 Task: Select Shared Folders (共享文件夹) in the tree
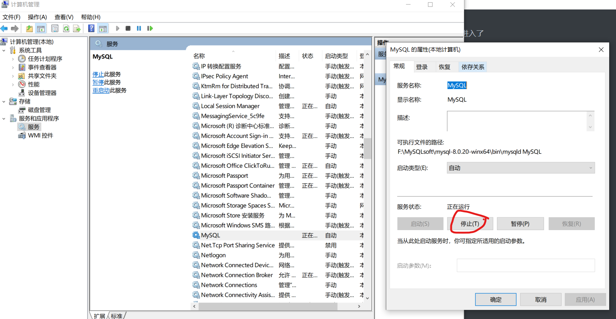click(42, 76)
